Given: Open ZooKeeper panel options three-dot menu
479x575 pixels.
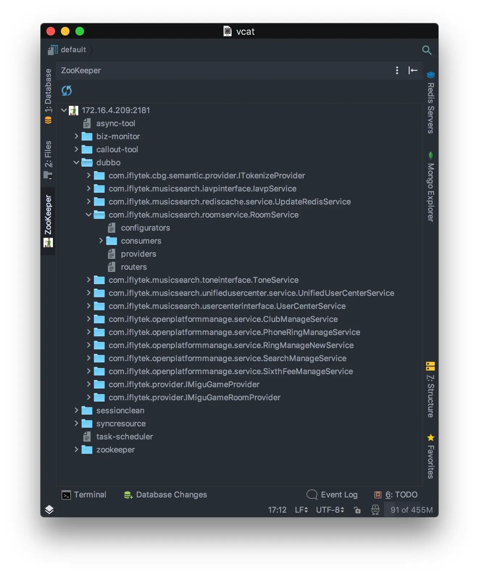Looking at the screenshot, I should [397, 70].
